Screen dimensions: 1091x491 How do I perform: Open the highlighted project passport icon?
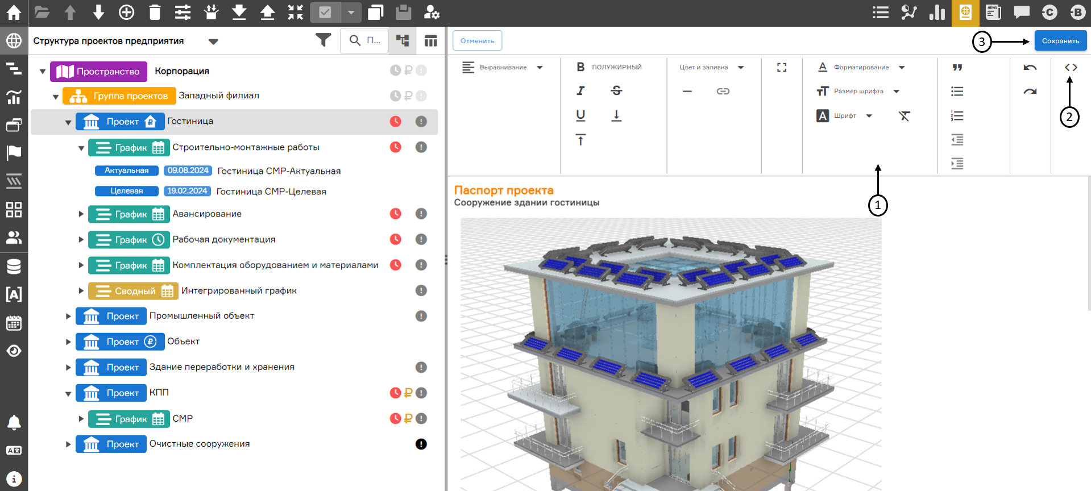[965, 13]
